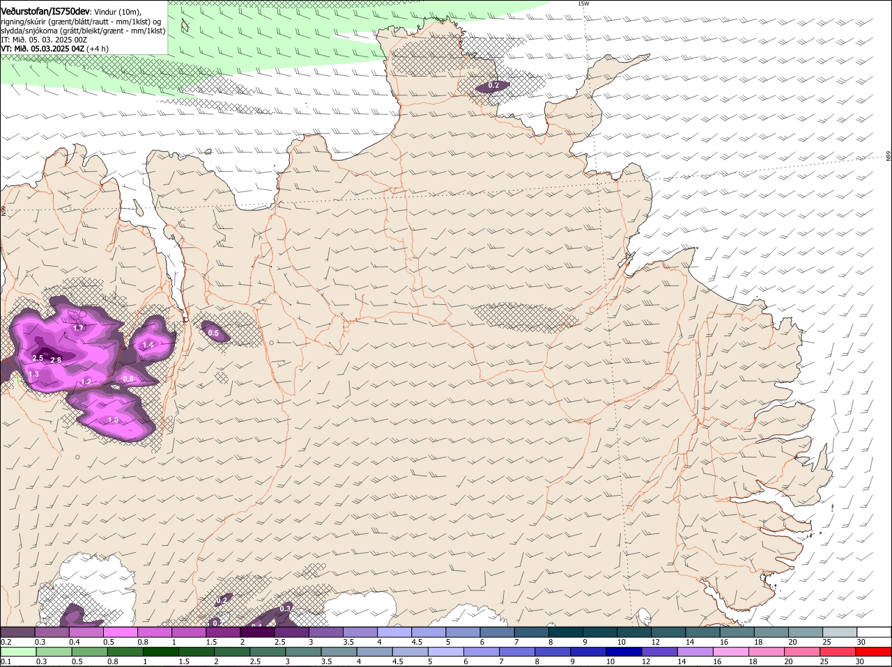Pick the pink bottom-row swatch above 18

coord(767,652)
